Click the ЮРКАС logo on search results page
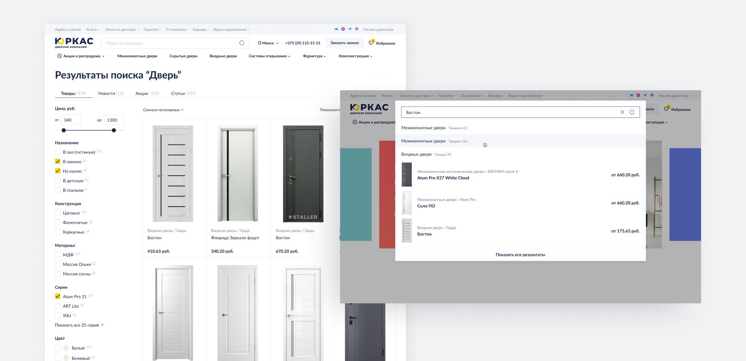The image size is (746, 361). tap(74, 43)
